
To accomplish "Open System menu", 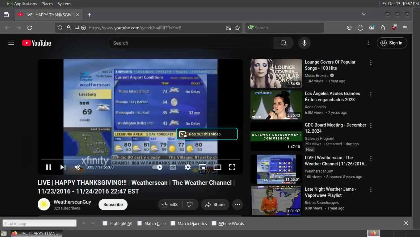I will tap(64, 4).
